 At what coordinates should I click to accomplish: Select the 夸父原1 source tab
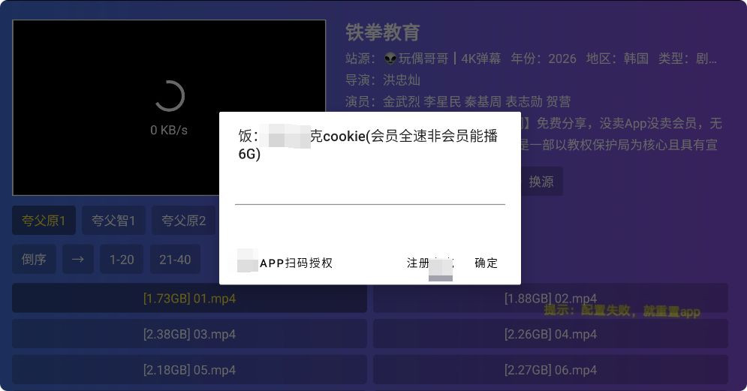(x=44, y=221)
